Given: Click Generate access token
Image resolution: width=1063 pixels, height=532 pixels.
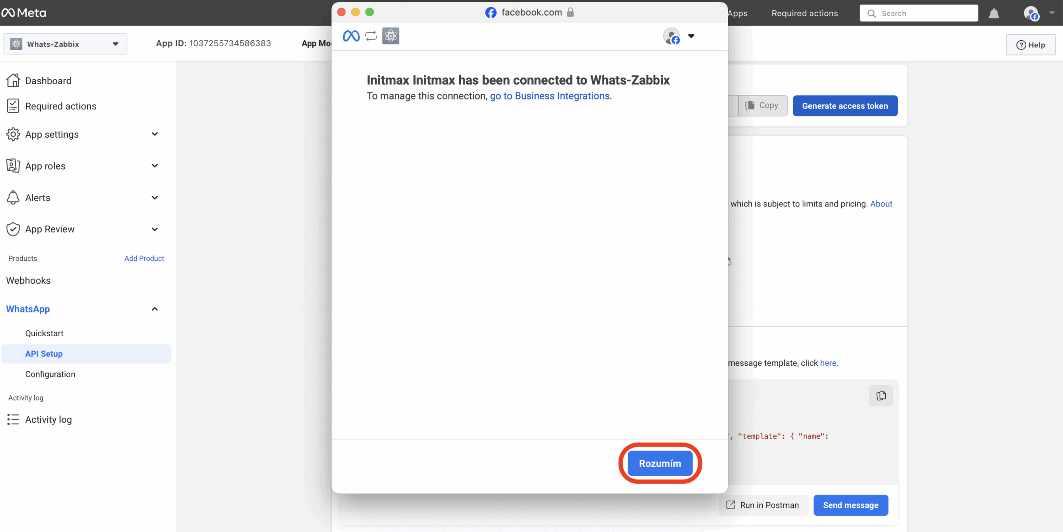Looking at the screenshot, I should [x=845, y=106].
